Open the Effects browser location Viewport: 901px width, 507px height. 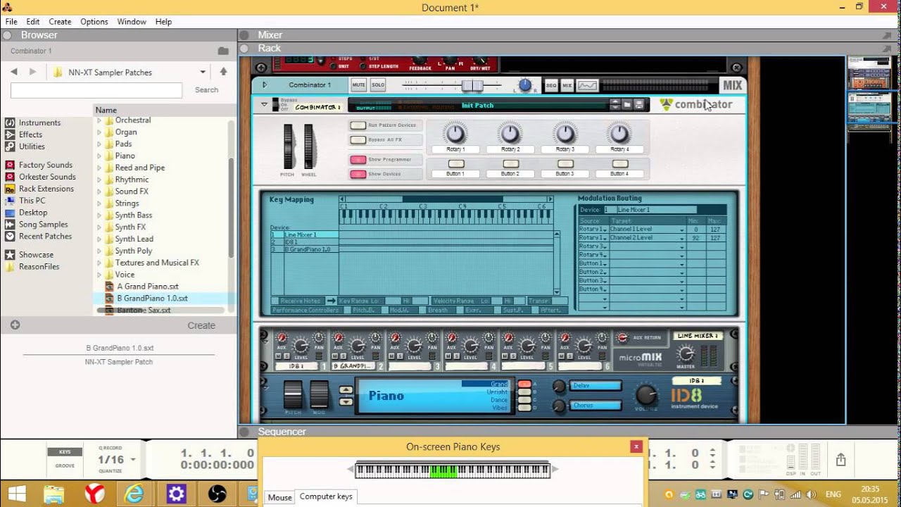pos(30,134)
